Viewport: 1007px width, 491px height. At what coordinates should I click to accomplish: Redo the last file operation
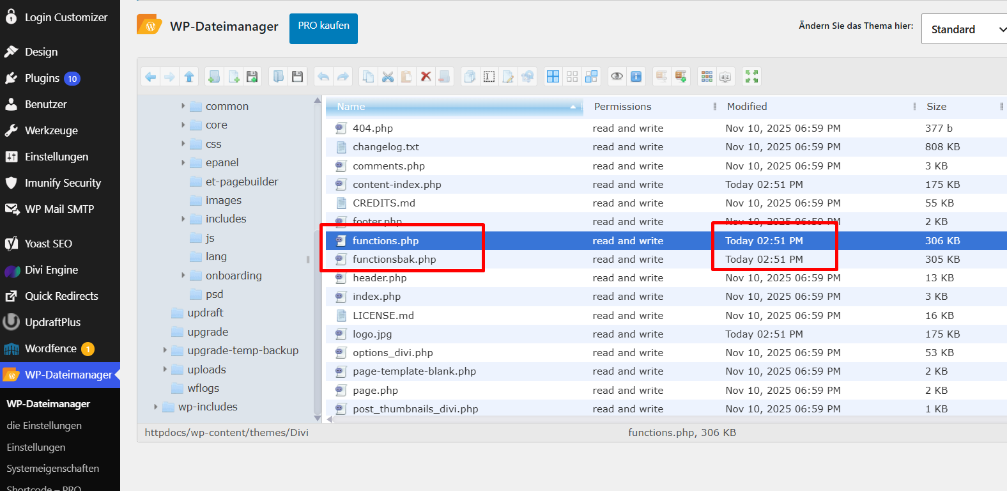pyautogui.click(x=343, y=77)
